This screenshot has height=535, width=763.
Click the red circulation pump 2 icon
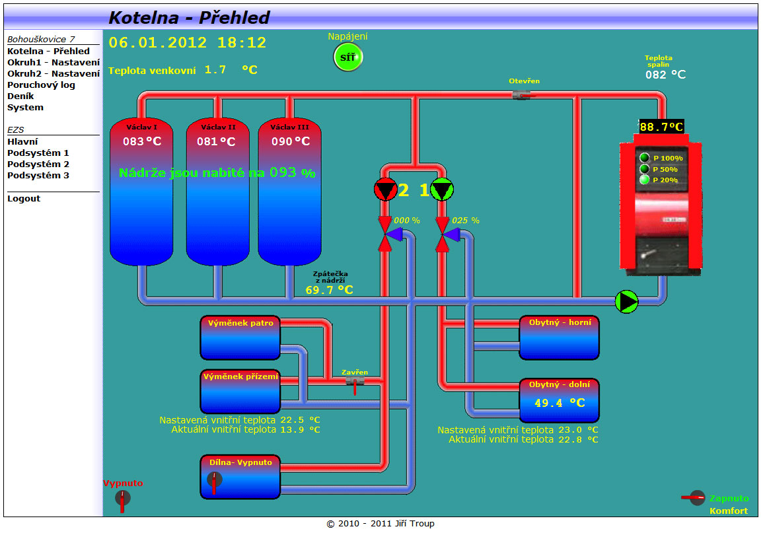[384, 190]
